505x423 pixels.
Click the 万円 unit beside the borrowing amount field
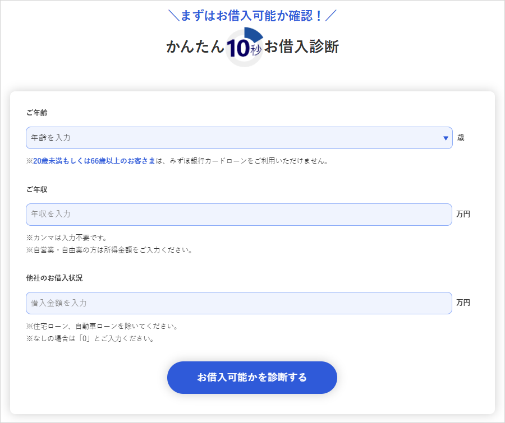(x=463, y=303)
